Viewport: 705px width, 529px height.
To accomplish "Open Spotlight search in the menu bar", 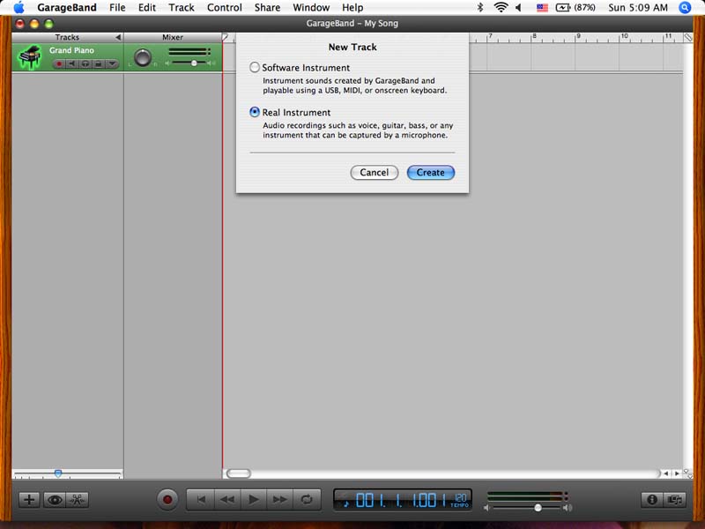I will 685,8.
